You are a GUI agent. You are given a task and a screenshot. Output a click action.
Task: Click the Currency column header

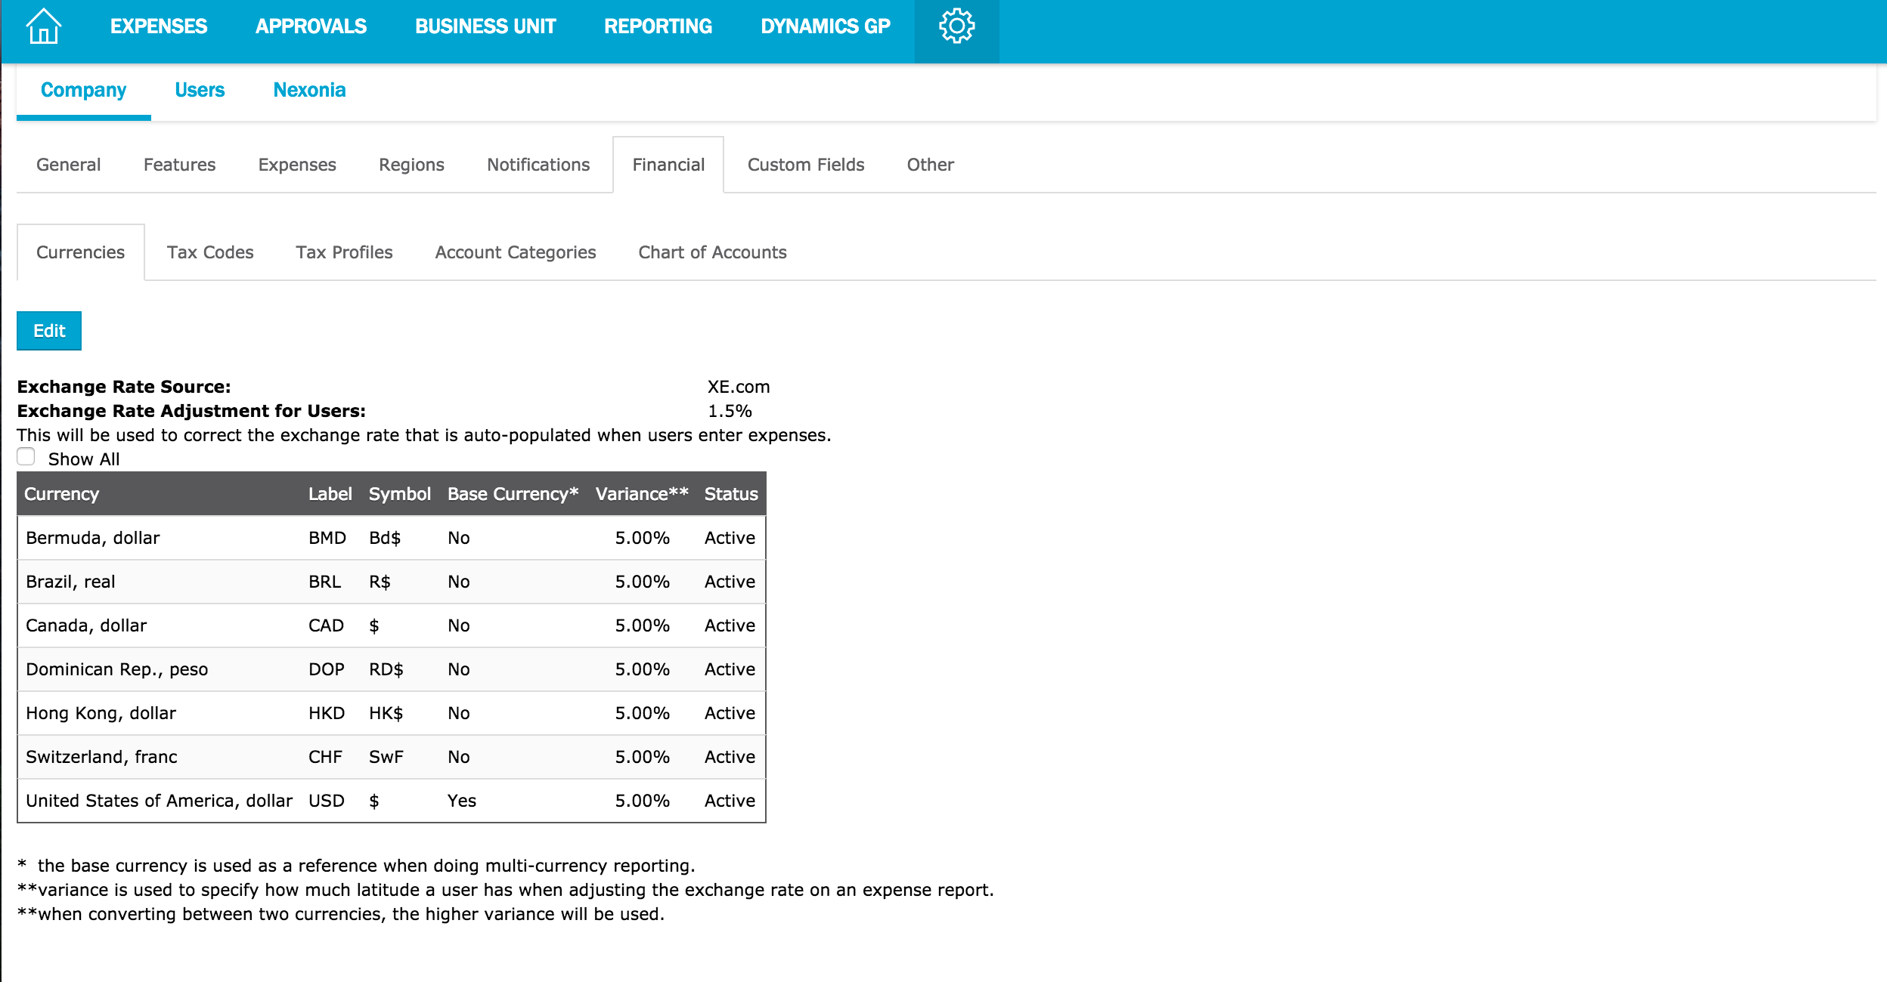[62, 494]
